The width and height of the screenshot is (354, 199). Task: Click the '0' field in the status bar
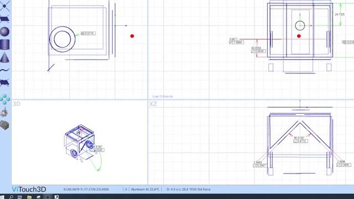[x=126, y=189]
